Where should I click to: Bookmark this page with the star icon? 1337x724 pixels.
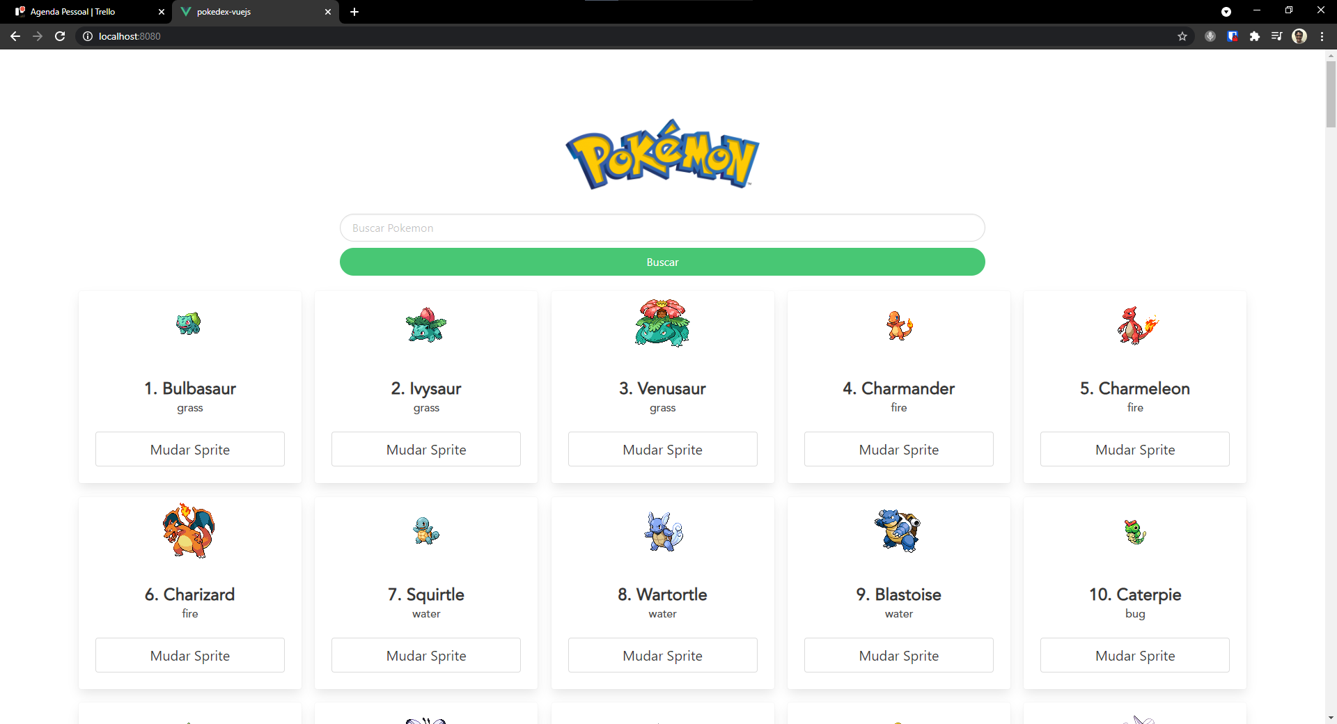(x=1182, y=36)
